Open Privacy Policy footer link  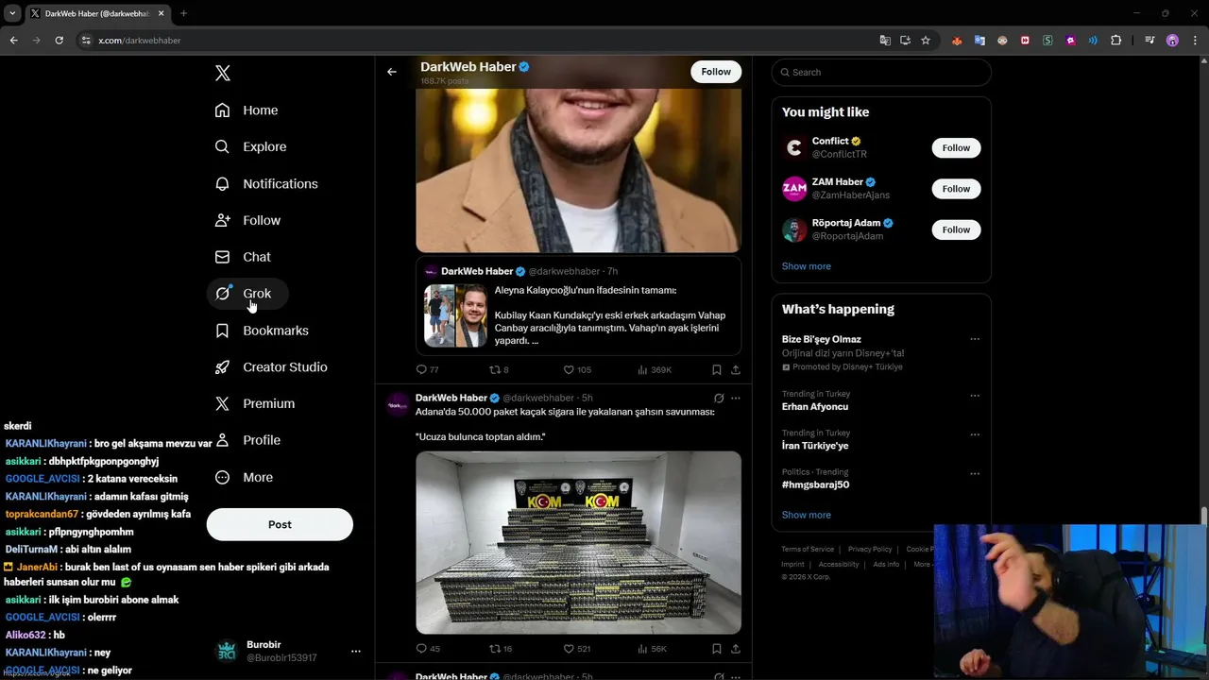(870, 549)
